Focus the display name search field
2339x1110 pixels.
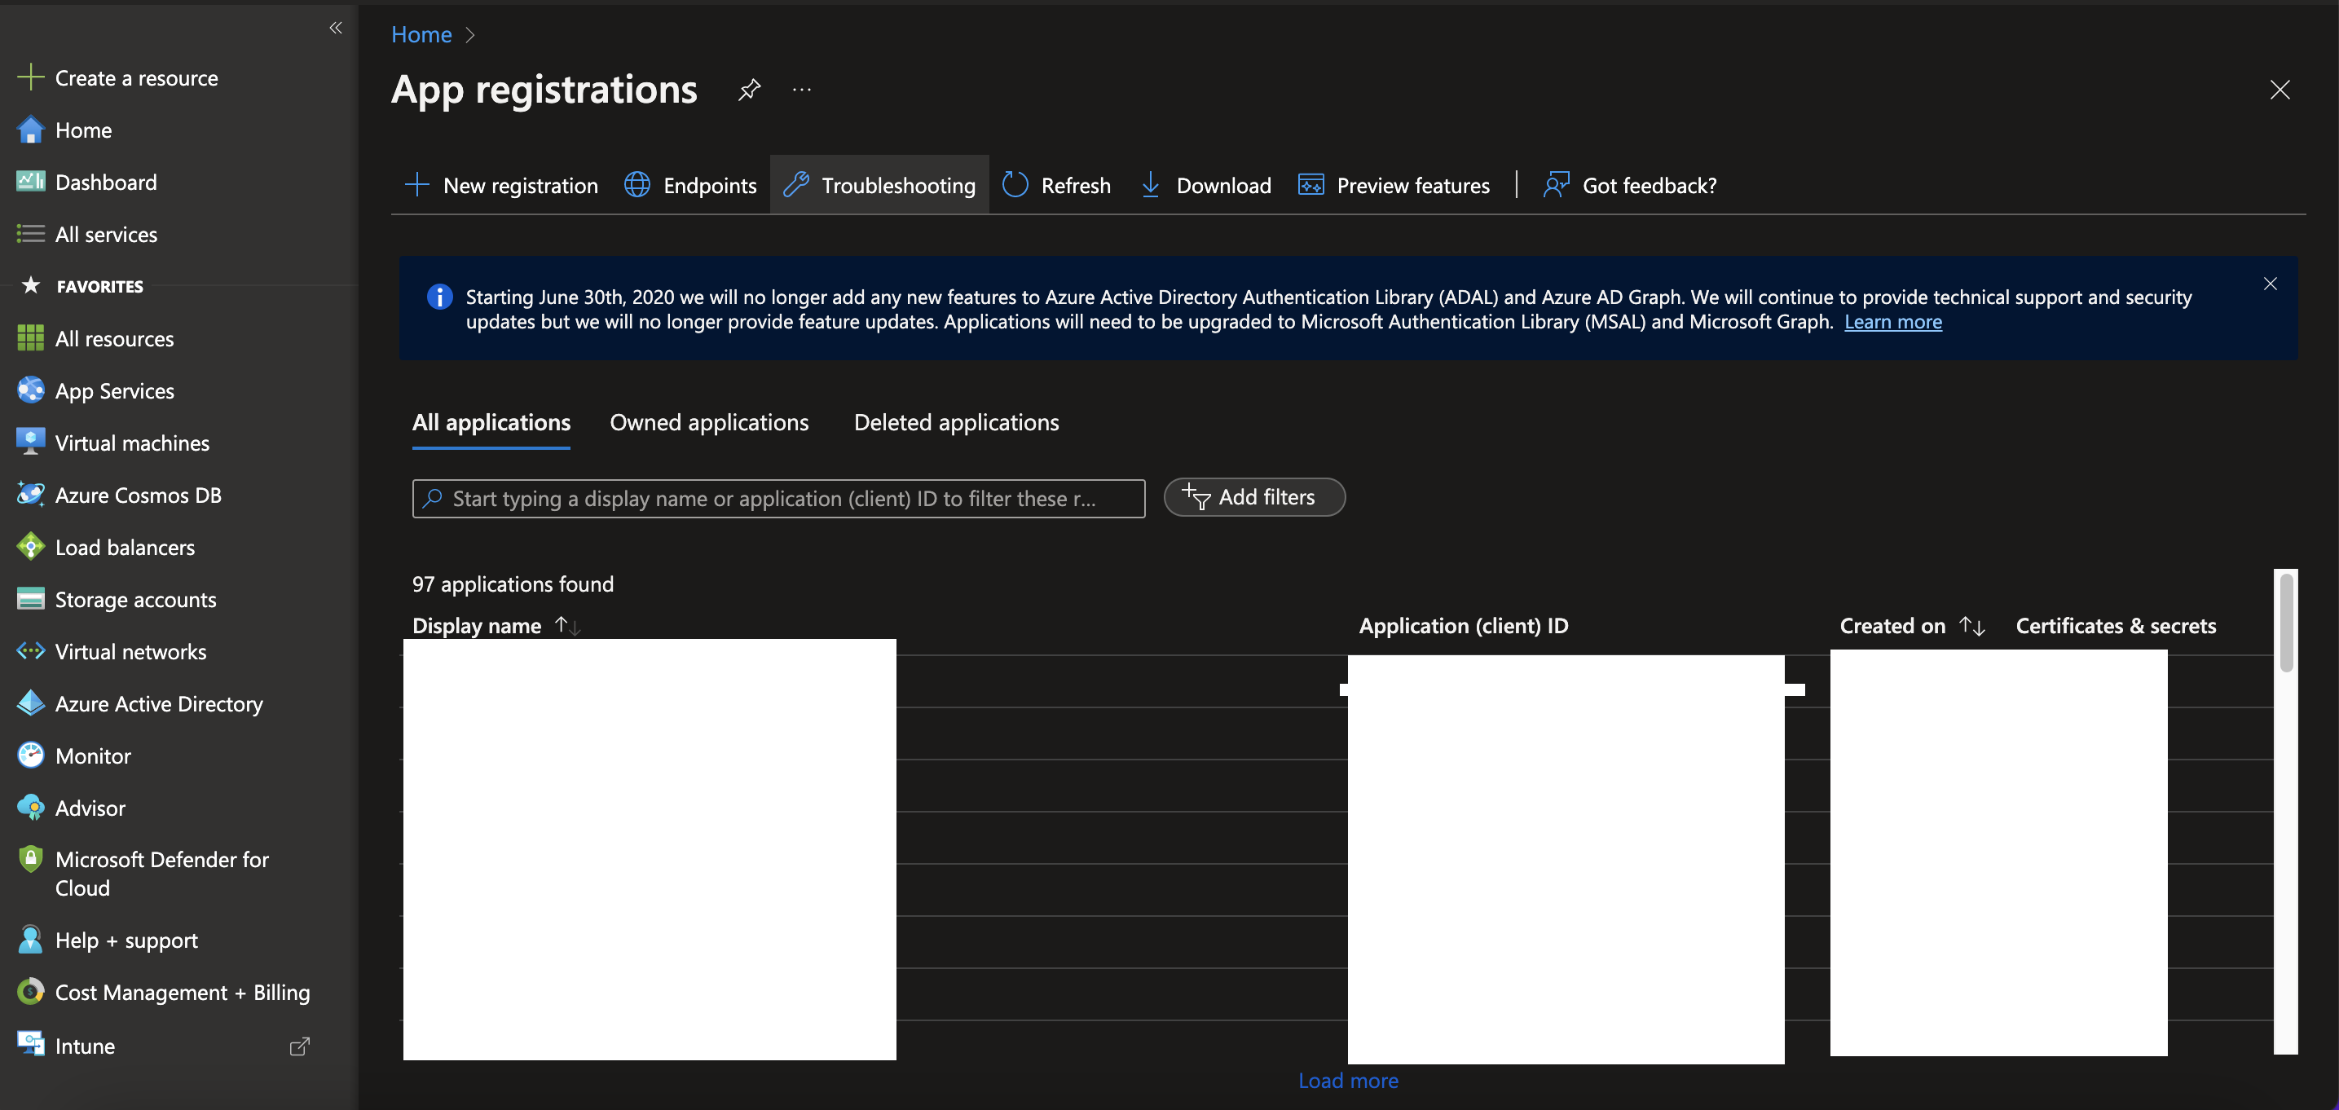point(777,499)
